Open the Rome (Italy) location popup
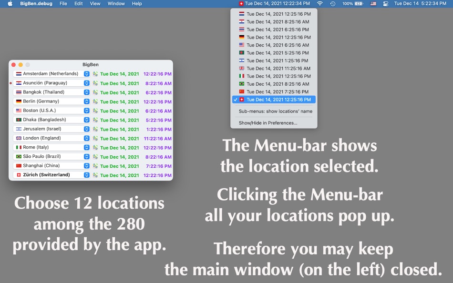Screen dimensions: 453x283 (x=51, y=148)
